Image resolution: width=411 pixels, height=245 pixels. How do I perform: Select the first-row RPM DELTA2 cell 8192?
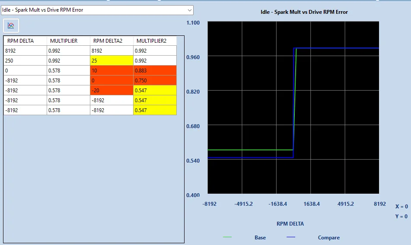(112, 51)
